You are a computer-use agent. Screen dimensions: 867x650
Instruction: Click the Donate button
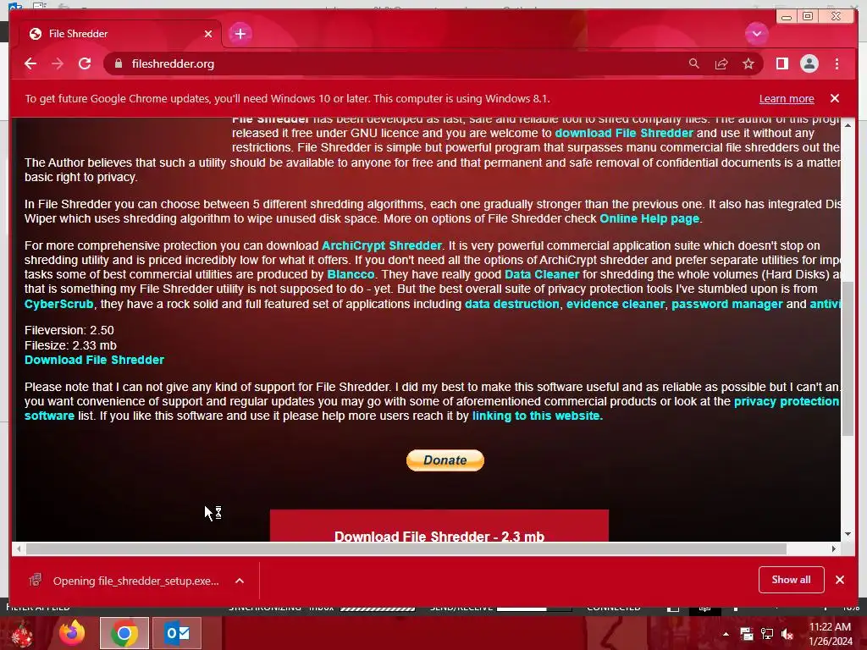(x=445, y=460)
